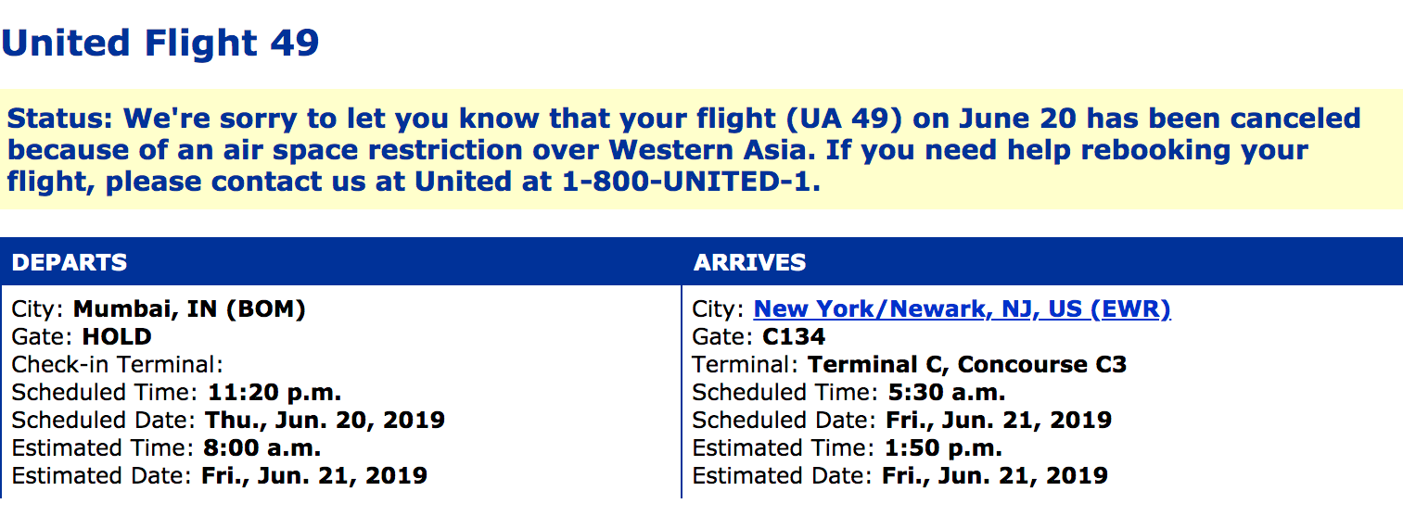Image resolution: width=1403 pixels, height=516 pixels.
Task: Click the arrival gate C134 value
Action: point(793,337)
